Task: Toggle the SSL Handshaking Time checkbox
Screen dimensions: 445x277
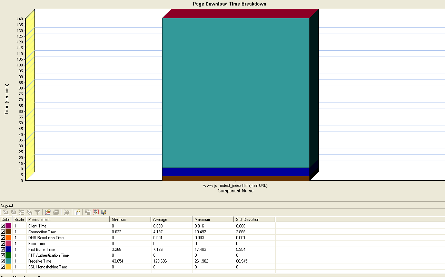Action: (x=3, y=267)
